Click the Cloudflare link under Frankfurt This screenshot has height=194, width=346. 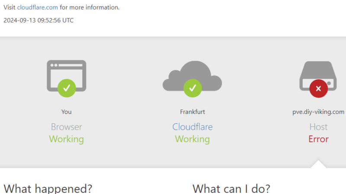(192, 127)
